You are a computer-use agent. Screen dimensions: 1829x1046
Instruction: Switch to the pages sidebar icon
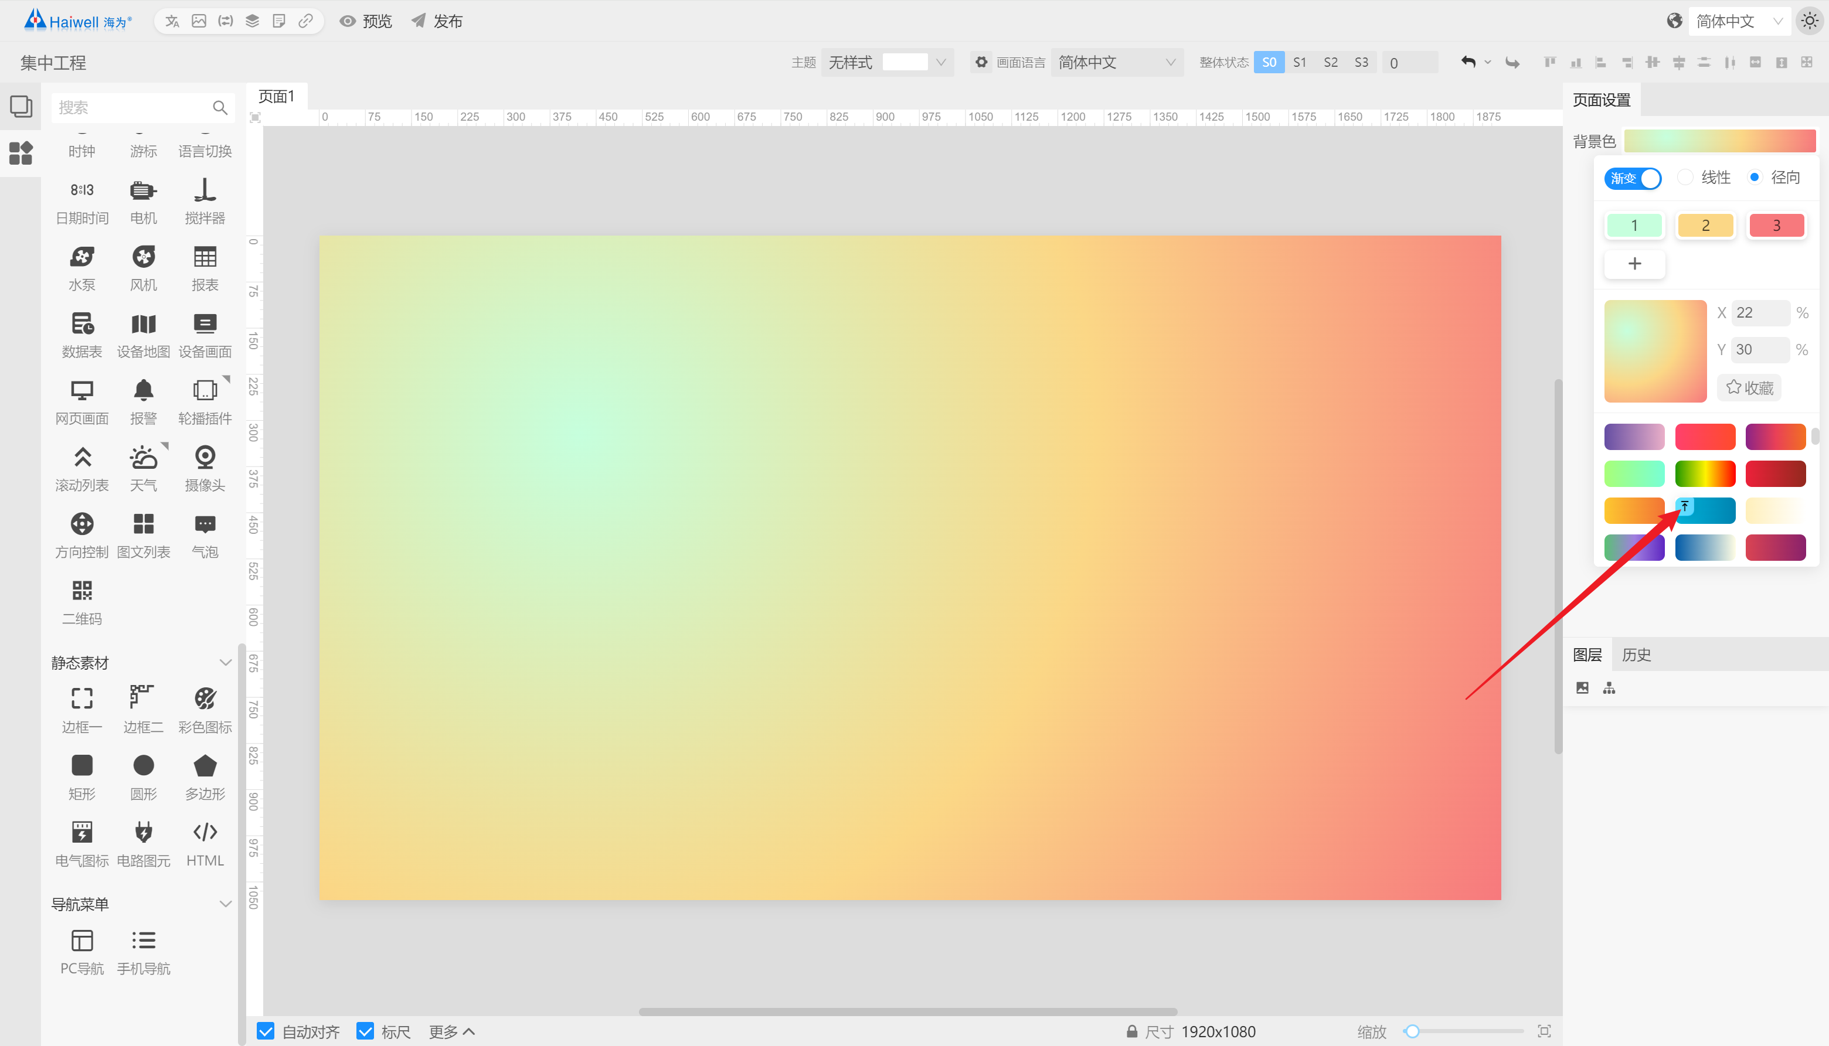(21, 106)
